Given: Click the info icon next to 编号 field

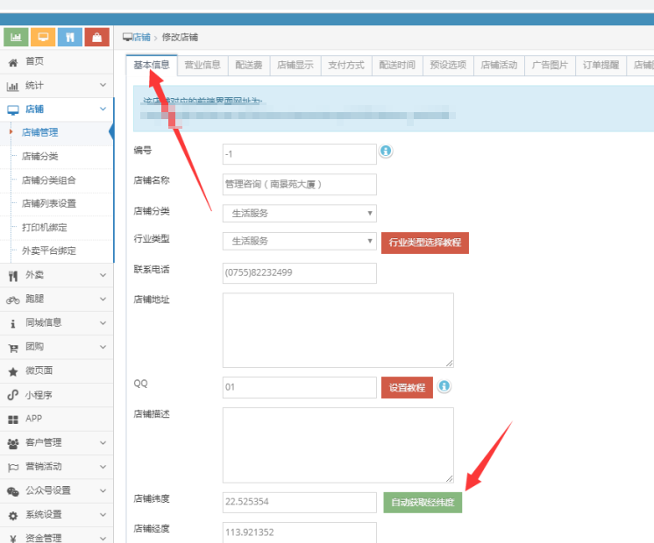Looking at the screenshot, I should 385,152.
